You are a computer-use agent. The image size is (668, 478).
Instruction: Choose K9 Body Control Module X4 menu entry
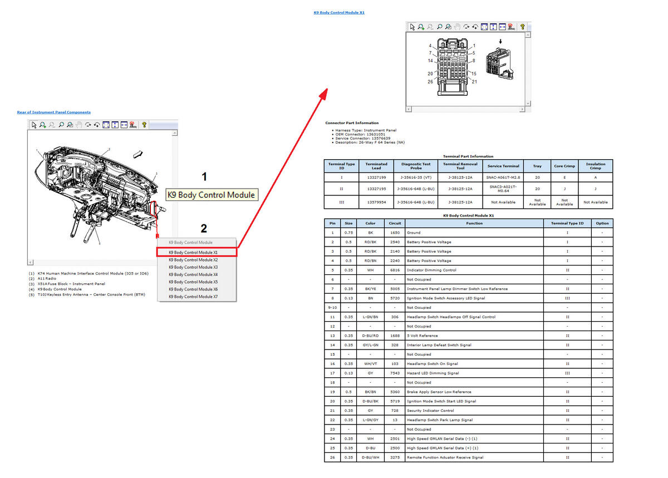click(197, 274)
